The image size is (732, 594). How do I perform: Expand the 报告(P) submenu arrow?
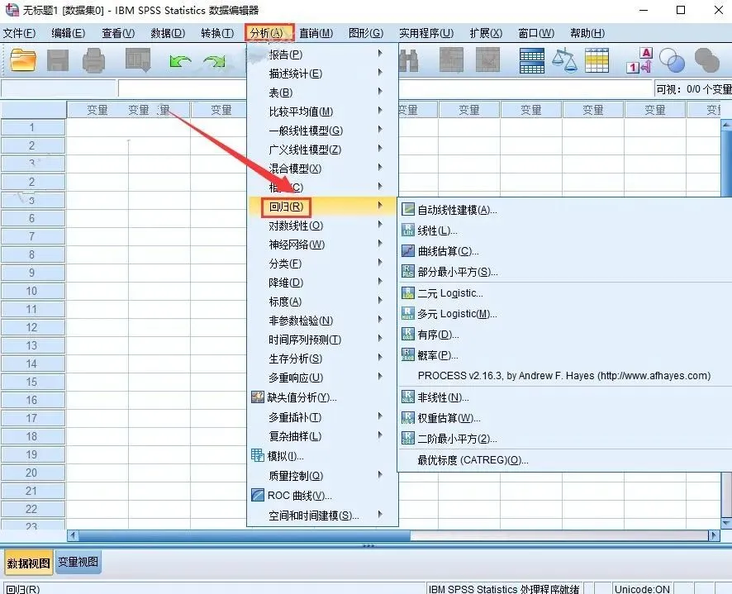(x=380, y=54)
